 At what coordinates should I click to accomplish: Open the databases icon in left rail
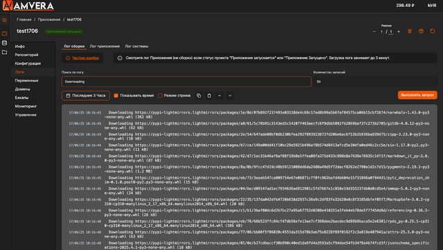(4, 43)
